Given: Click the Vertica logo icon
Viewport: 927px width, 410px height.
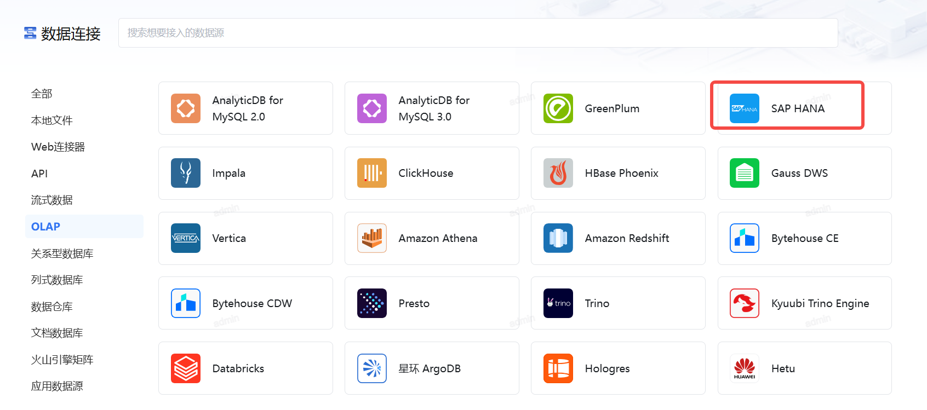Looking at the screenshot, I should [185, 238].
